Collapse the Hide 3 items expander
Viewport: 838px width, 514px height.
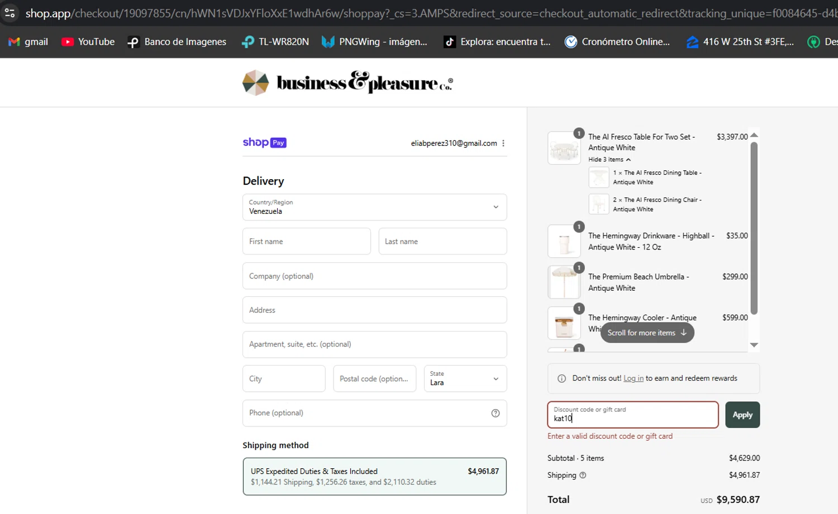click(x=610, y=160)
